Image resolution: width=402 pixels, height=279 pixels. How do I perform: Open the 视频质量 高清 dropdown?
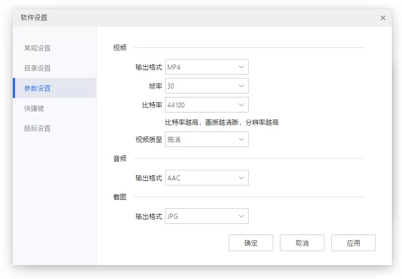[207, 139]
